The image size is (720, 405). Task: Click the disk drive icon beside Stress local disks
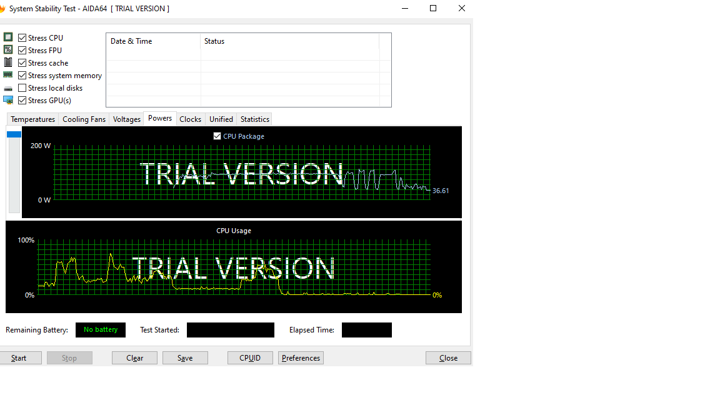coord(8,88)
